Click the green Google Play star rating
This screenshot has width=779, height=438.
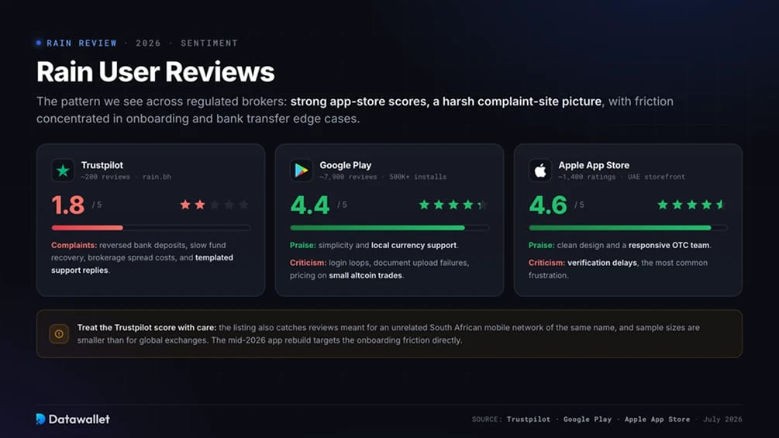[x=453, y=205]
